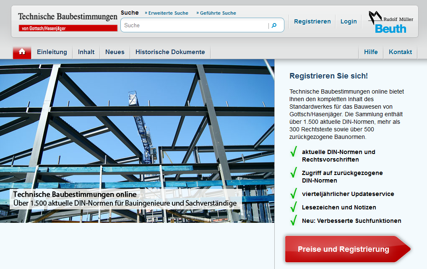Click the Technische Baubestimmungen site logo
The width and height of the screenshot is (427, 269).
click(68, 21)
